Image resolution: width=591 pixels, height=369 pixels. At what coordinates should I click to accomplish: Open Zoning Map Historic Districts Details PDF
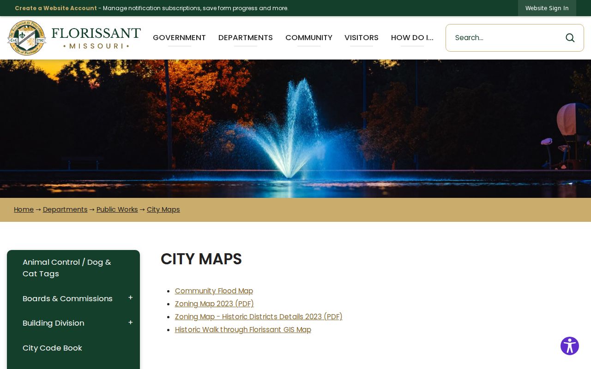point(259,317)
